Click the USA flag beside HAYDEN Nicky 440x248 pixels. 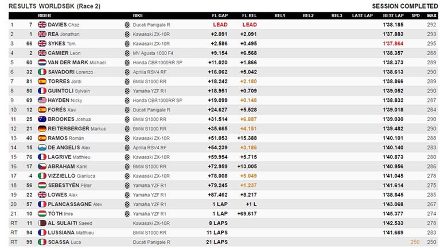[x=42, y=100]
